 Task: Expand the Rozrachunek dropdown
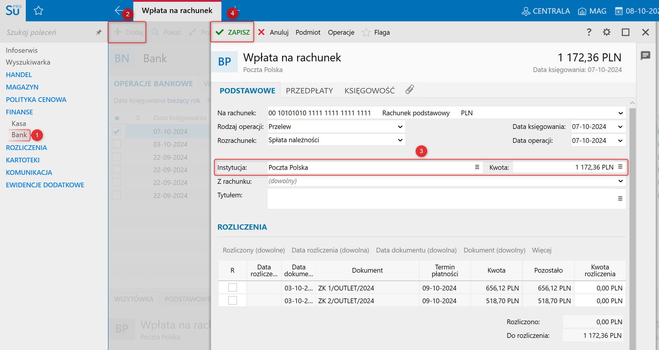tap(400, 140)
